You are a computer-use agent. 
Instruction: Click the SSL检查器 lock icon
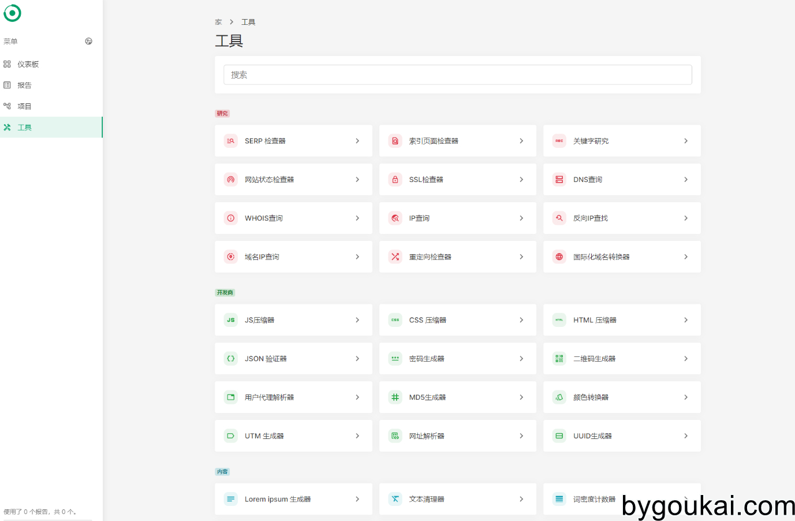coord(395,180)
